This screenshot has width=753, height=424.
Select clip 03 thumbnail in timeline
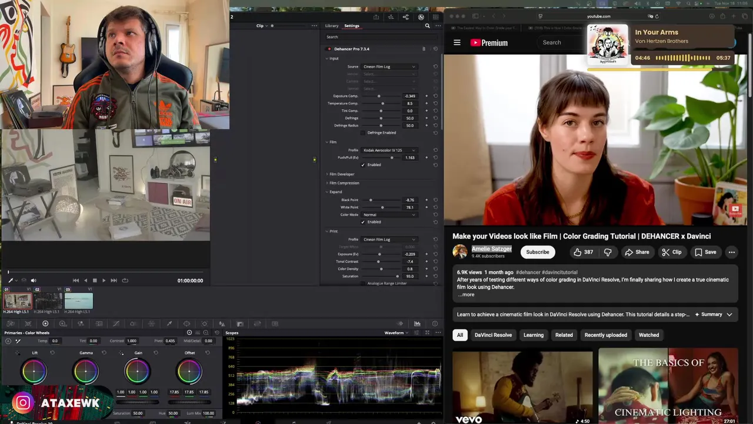pos(79,301)
